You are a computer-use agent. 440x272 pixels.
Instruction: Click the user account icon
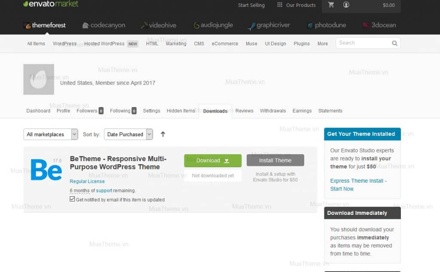[x=346, y=5]
